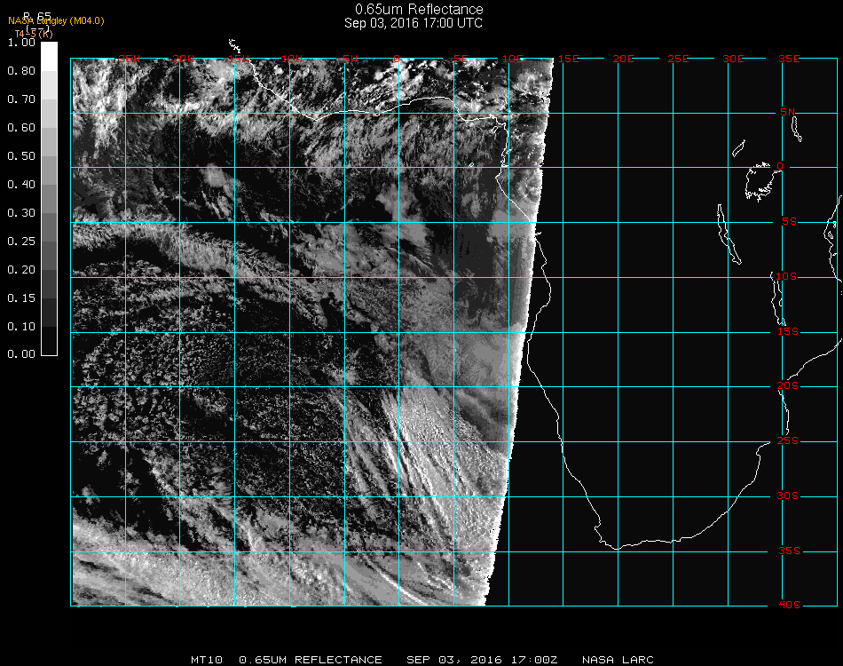The height and width of the screenshot is (666, 843).
Task: Click the 0.80 colorbar scale label
Action: click(x=21, y=71)
